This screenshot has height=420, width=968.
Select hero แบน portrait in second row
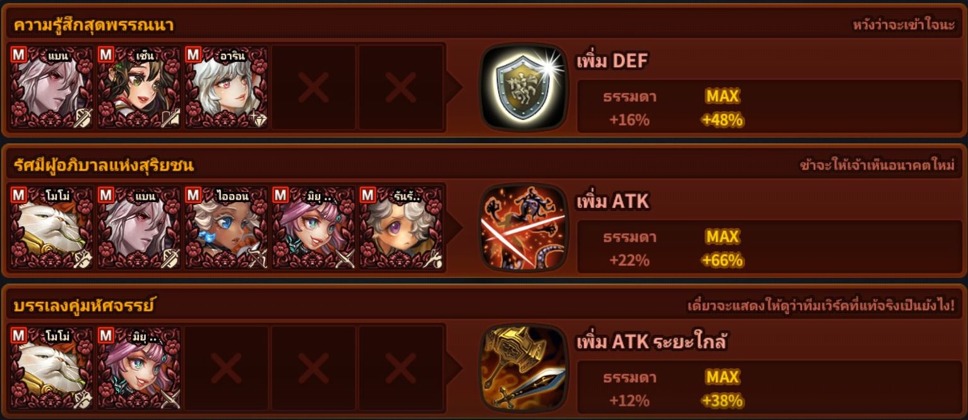click(140, 227)
